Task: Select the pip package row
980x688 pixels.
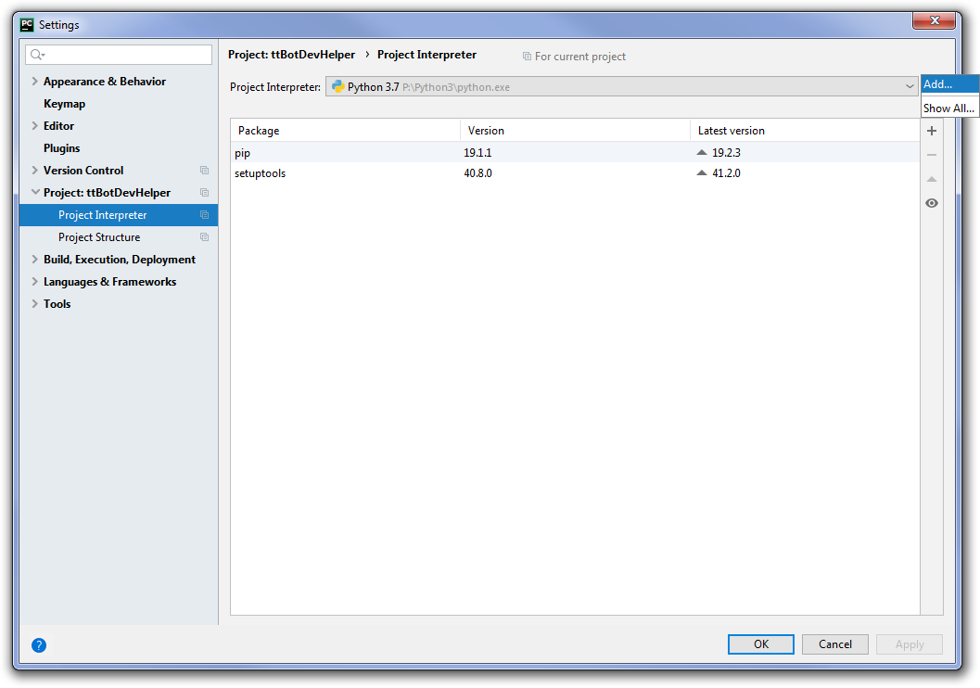Action: pos(575,152)
